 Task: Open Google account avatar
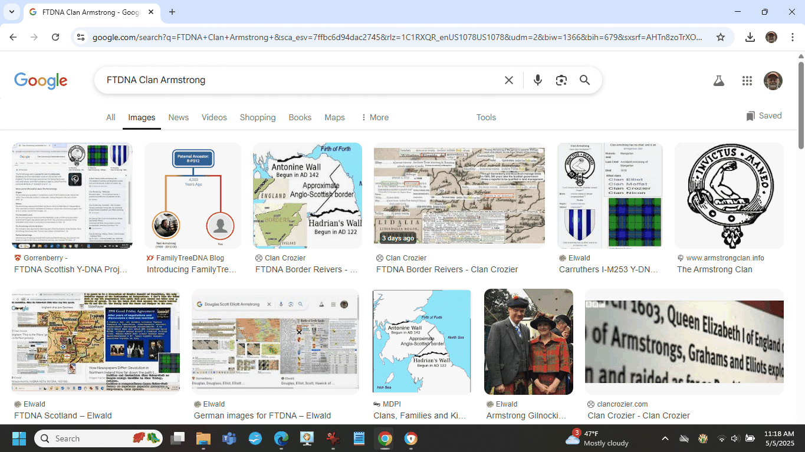pyautogui.click(x=773, y=81)
